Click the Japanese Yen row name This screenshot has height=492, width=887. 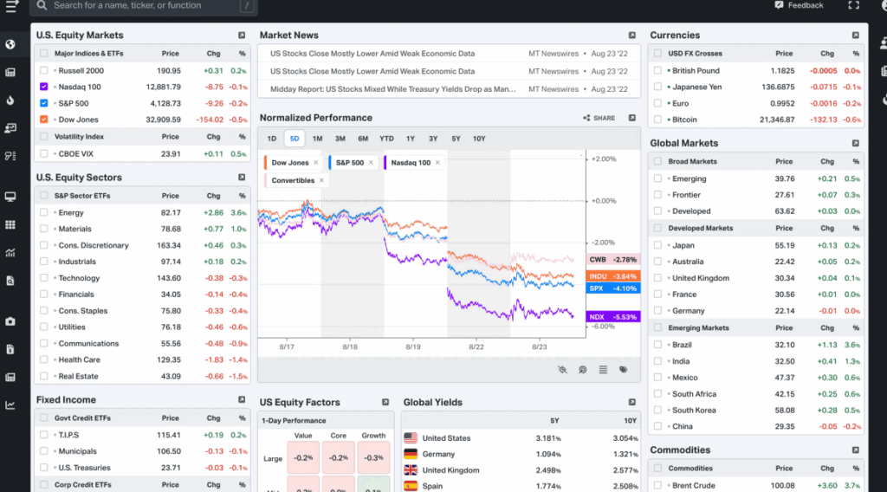(697, 87)
